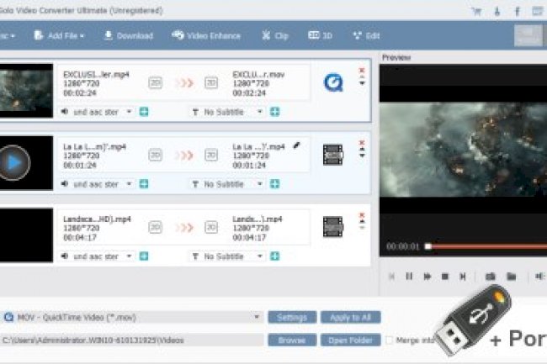Pause the preview playback
The width and height of the screenshot is (547, 364).
coord(409,276)
